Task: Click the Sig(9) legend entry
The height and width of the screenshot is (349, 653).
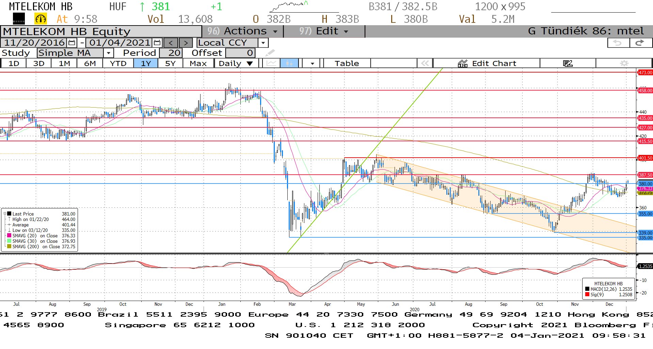Action: click(x=608, y=295)
